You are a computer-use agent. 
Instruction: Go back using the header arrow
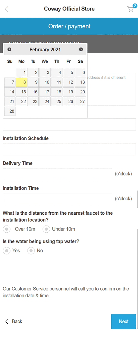click(x=7, y=9)
